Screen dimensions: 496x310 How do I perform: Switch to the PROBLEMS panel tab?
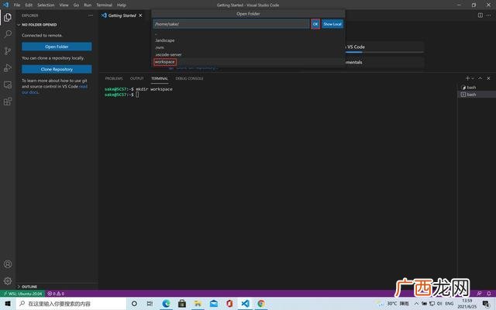(x=114, y=78)
